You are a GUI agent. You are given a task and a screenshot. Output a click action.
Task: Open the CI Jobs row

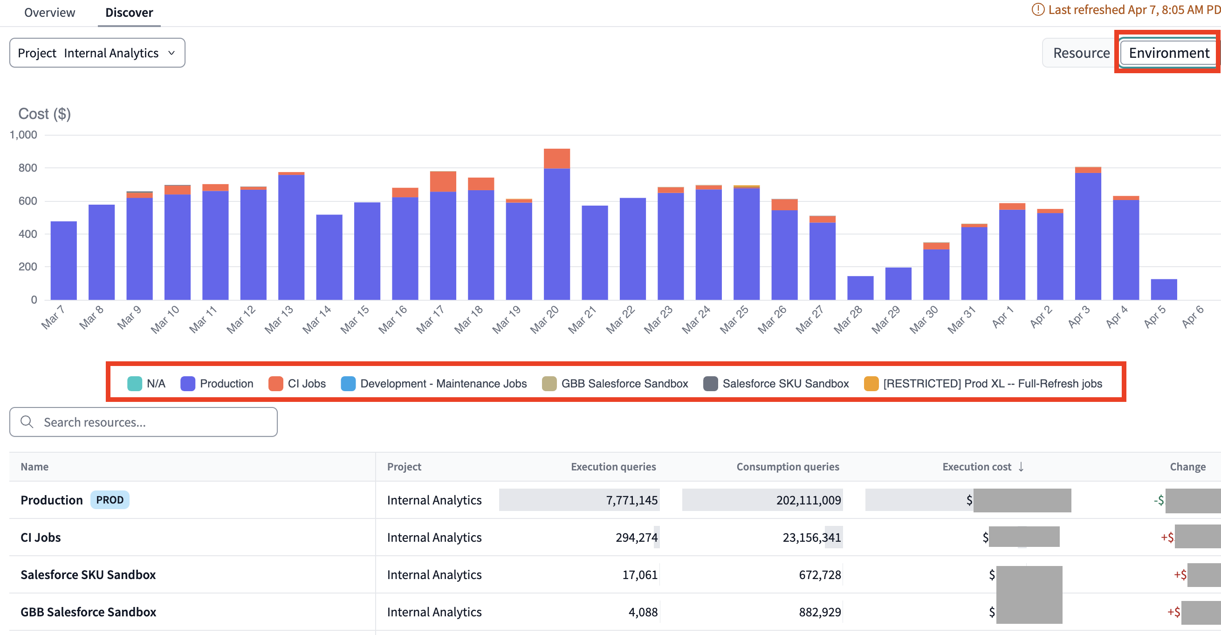pos(41,537)
